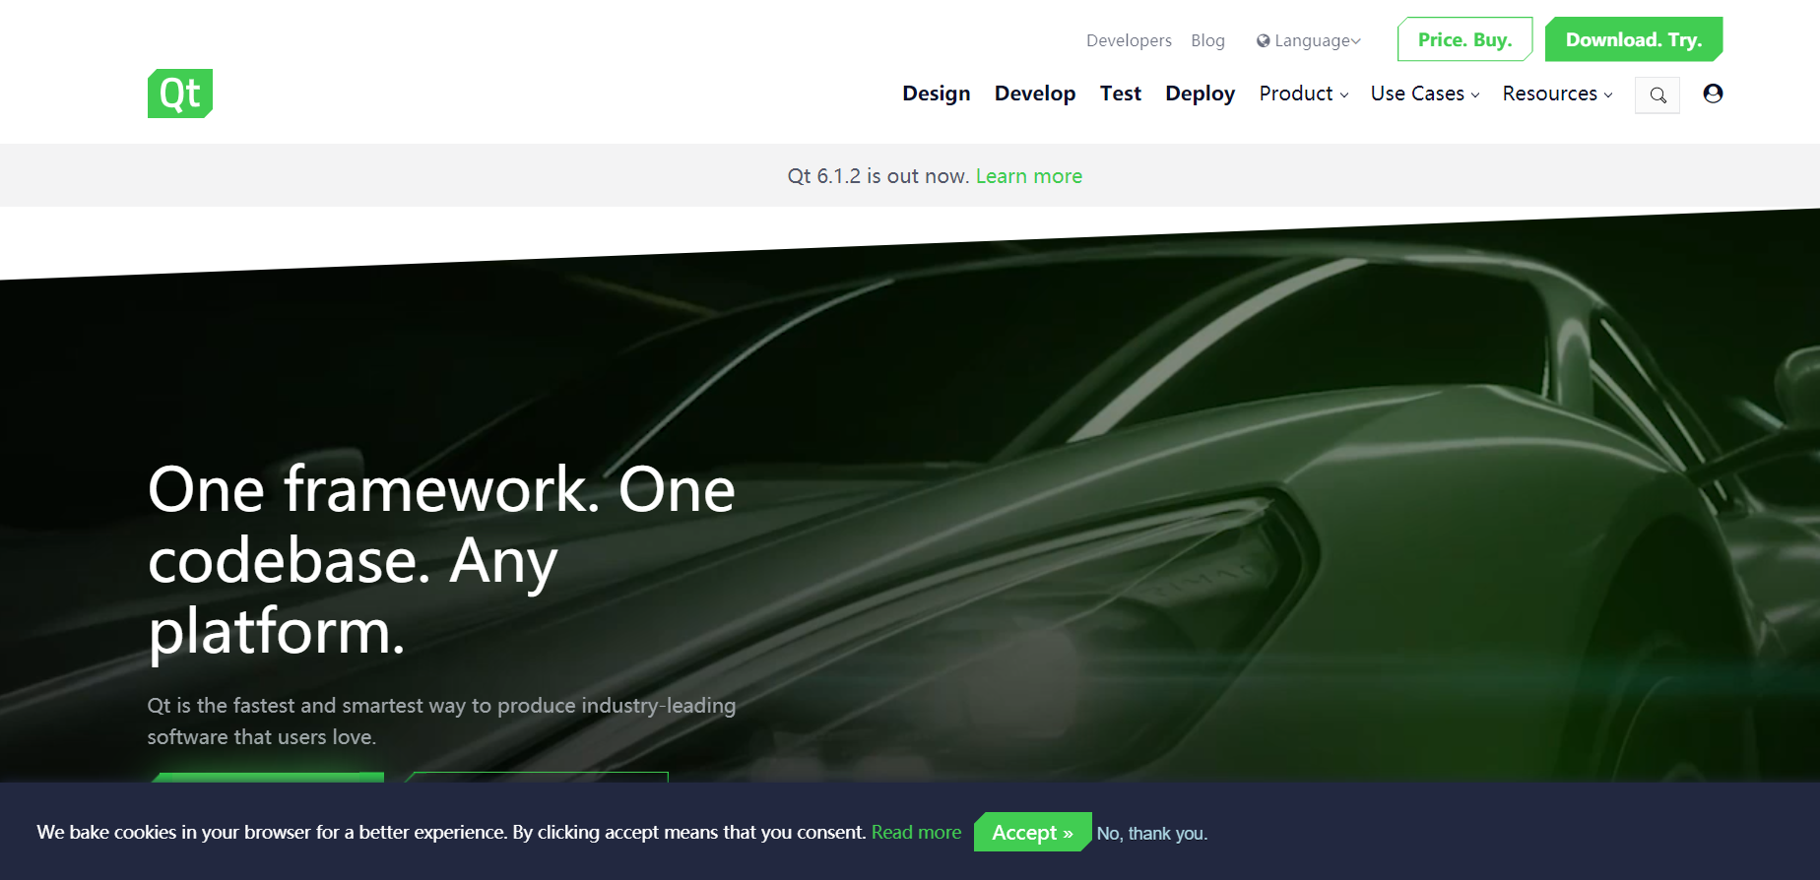Open the Use Cases dropdown
Image resolution: width=1820 pixels, height=880 pixels.
coord(1425,94)
